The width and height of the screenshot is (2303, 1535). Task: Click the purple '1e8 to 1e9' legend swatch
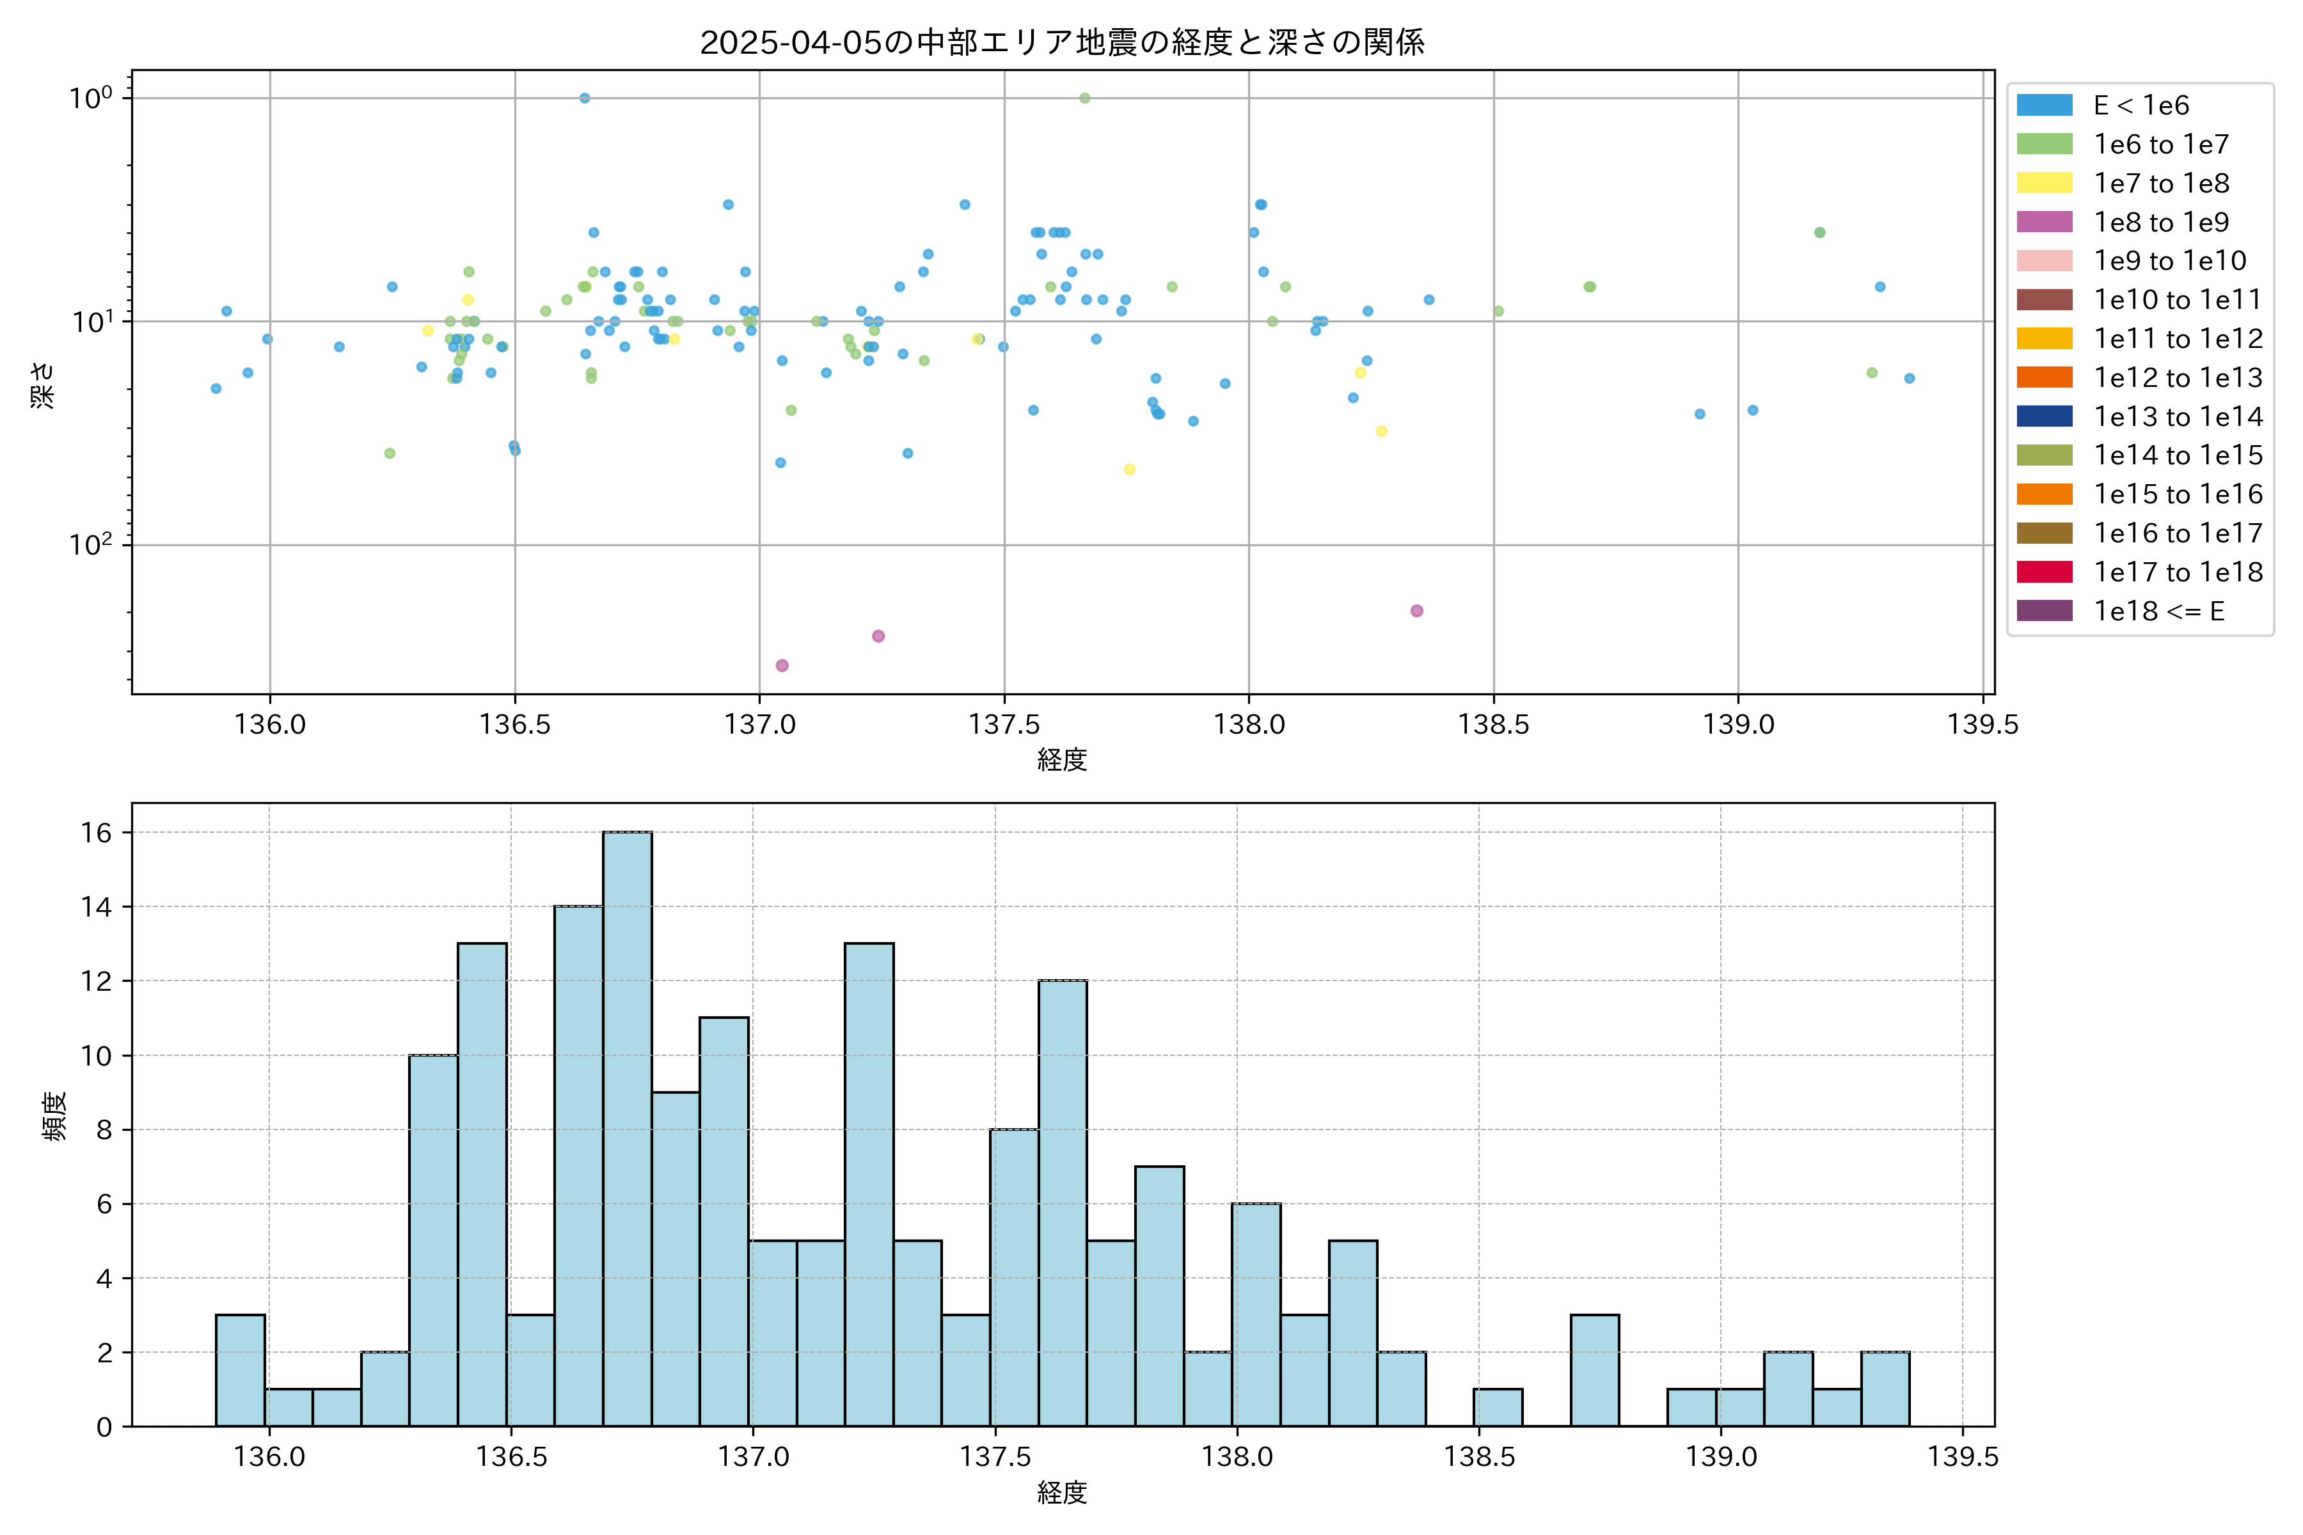2043,222
